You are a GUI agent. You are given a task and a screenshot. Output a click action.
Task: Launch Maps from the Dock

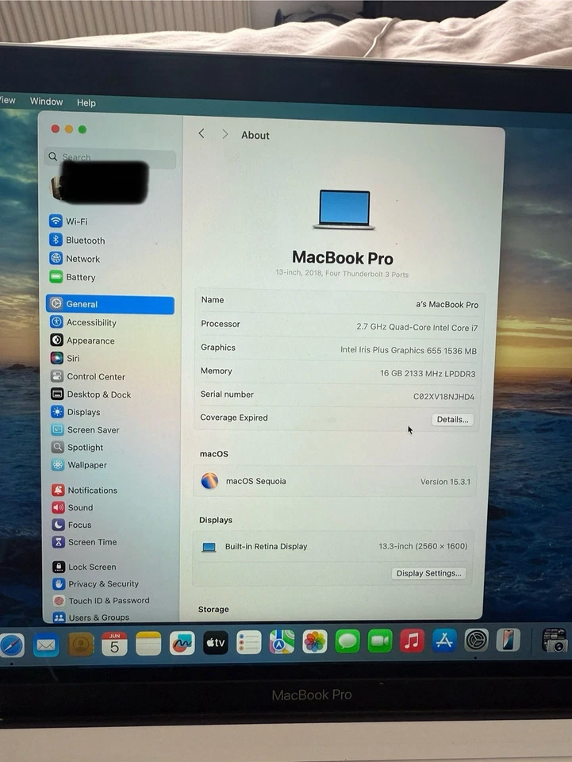pyautogui.click(x=282, y=642)
